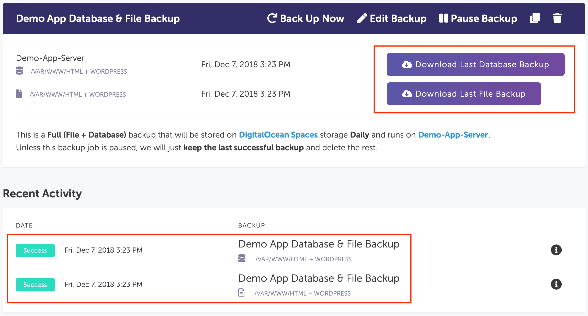
Task: Click the first Recent Activity backup name
Action: point(319,244)
